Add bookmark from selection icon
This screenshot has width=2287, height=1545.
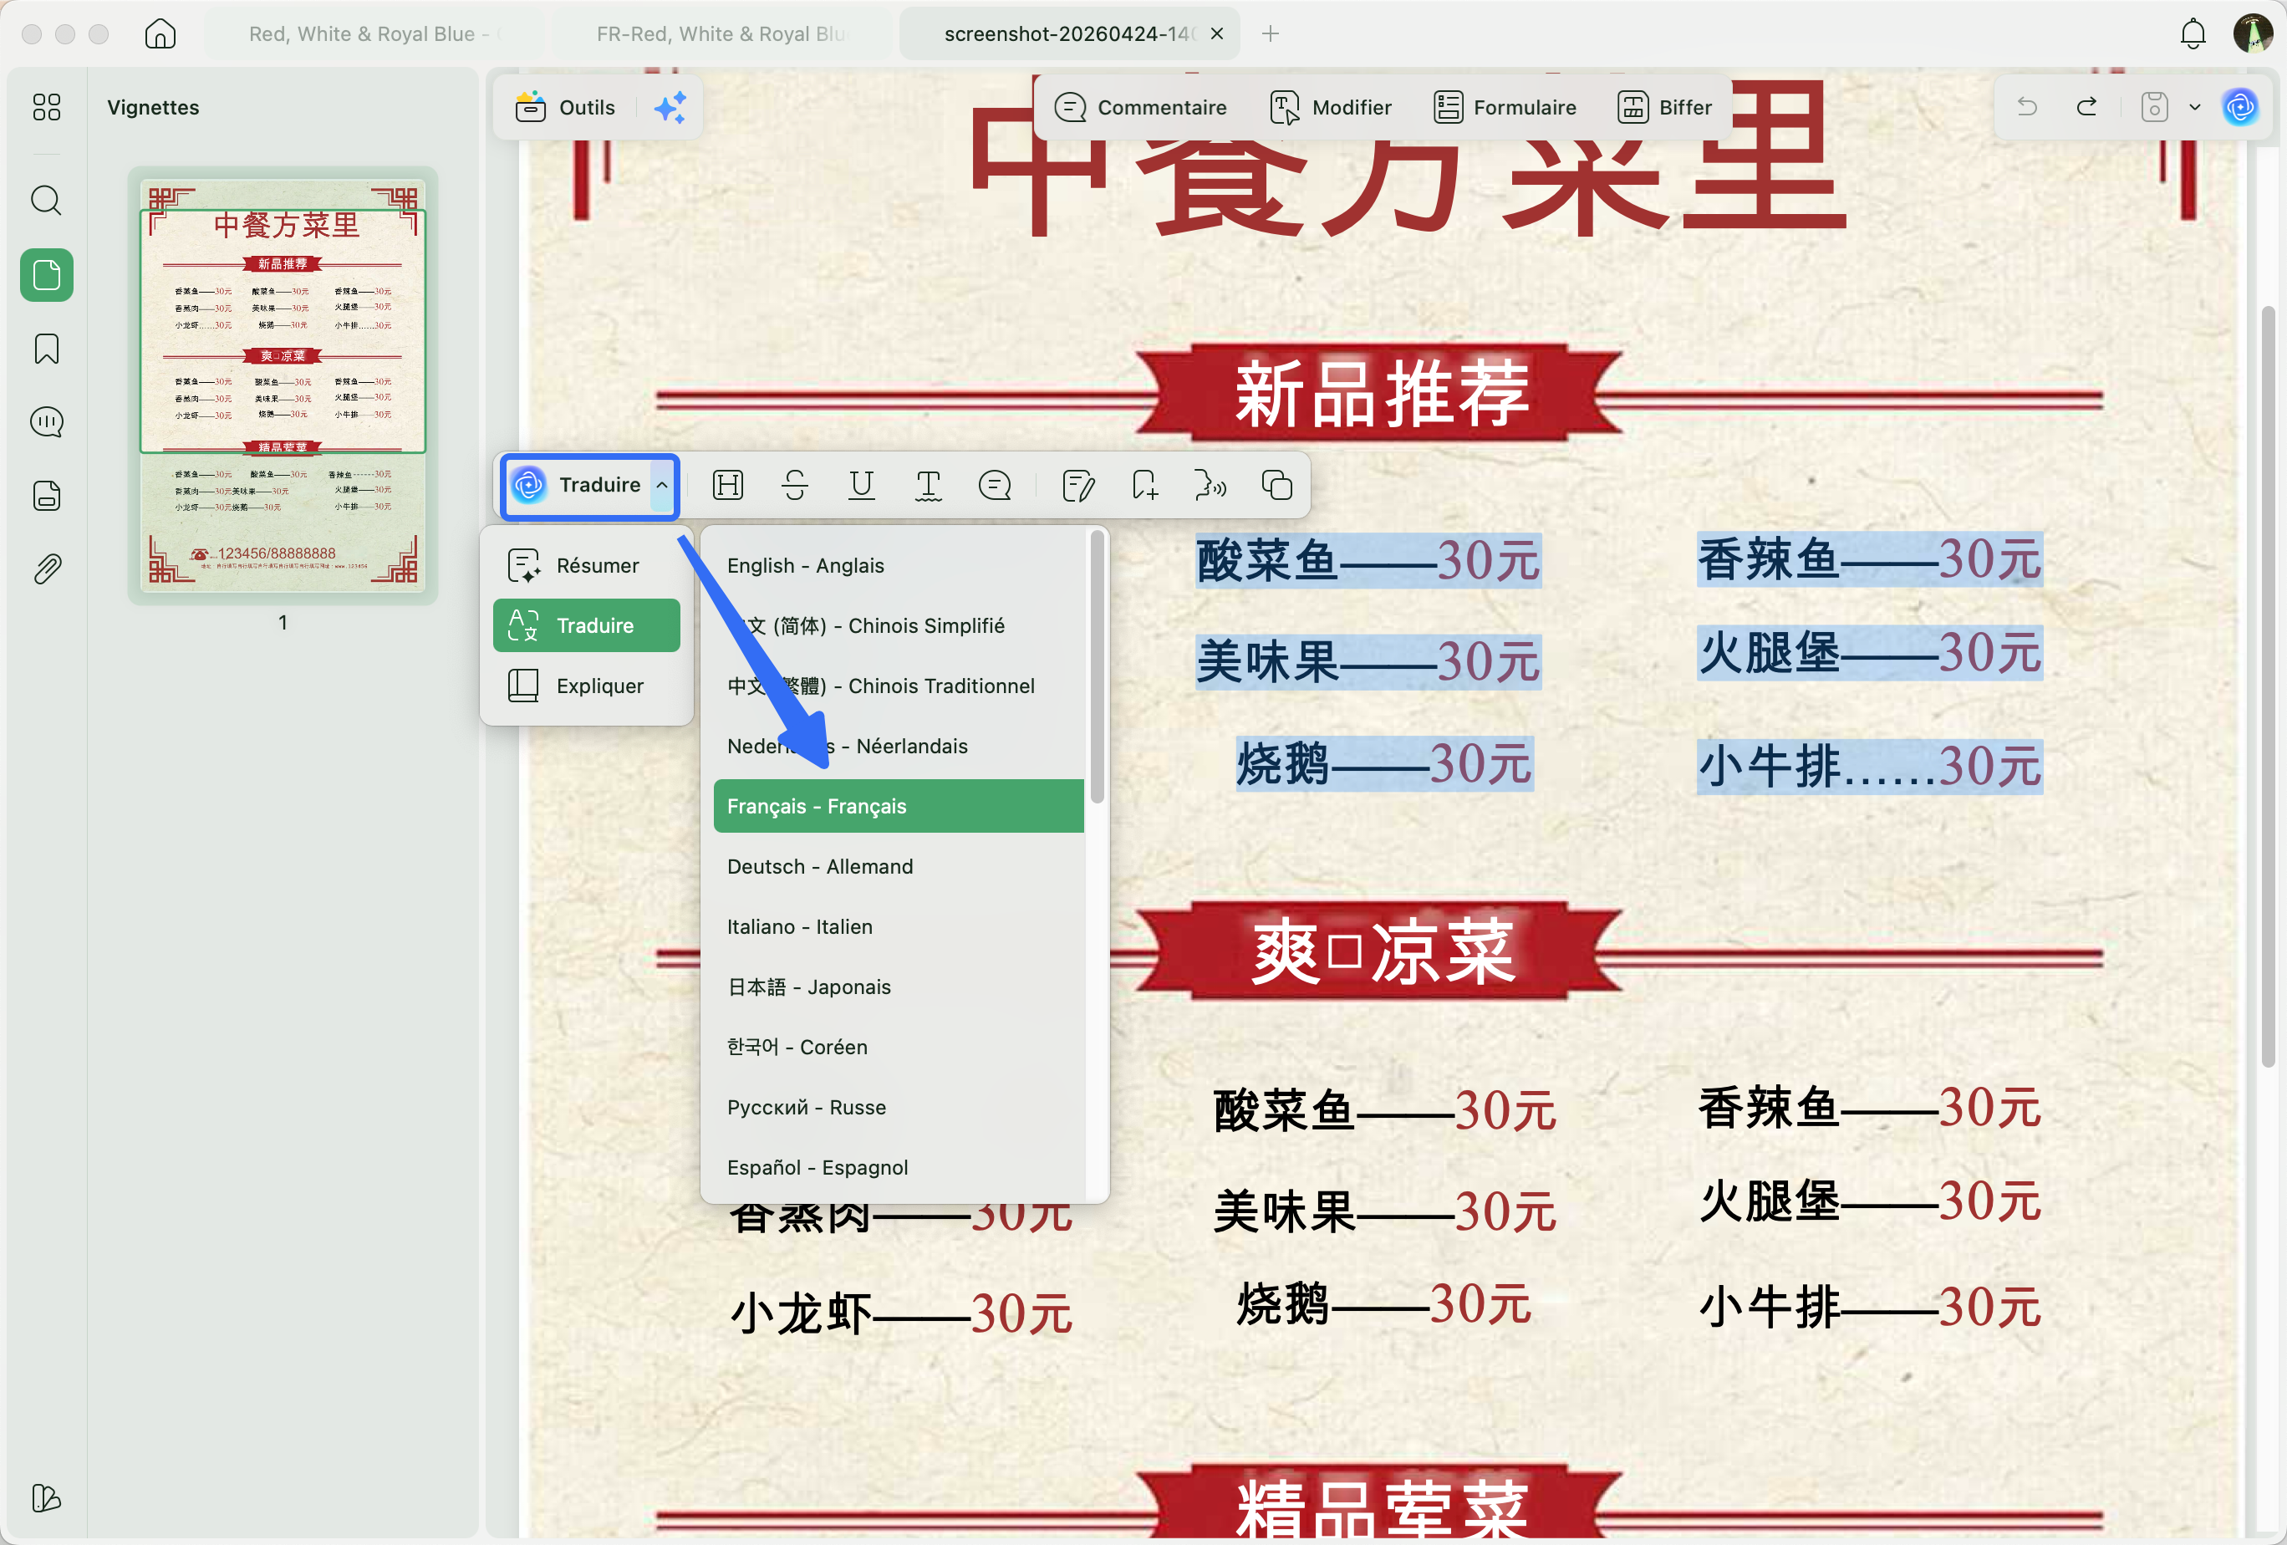[1144, 484]
